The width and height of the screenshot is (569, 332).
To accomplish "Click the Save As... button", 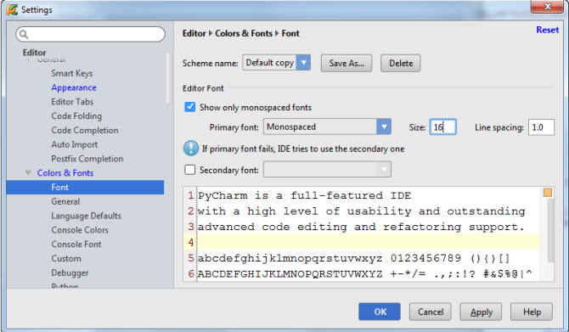I will coord(346,63).
